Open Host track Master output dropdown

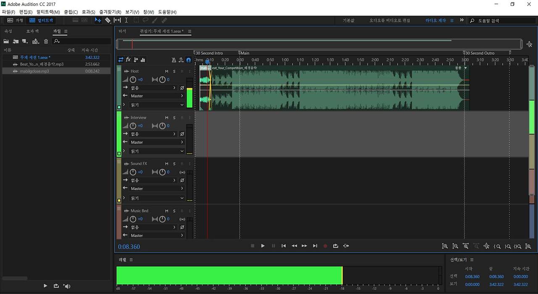tap(156, 96)
